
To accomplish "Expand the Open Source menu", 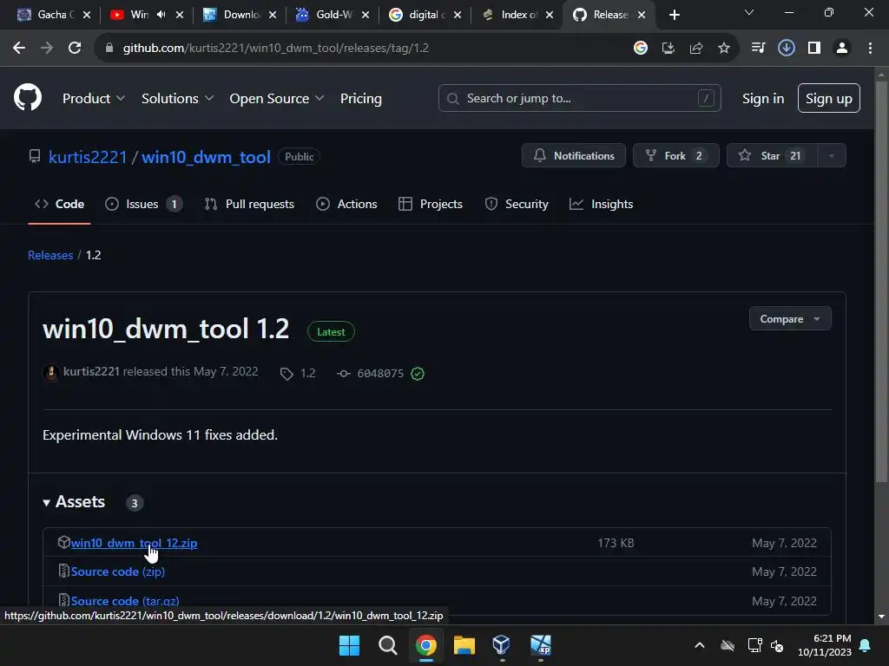I will [x=277, y=98].
